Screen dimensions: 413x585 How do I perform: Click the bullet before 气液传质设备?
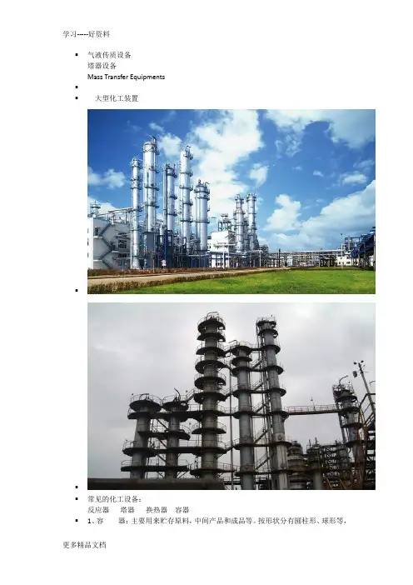(x=77, y=55)
